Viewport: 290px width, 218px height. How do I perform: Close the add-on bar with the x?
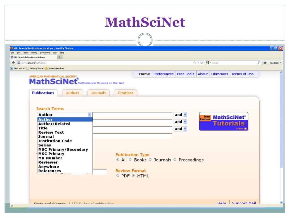[x=12, y=206]
